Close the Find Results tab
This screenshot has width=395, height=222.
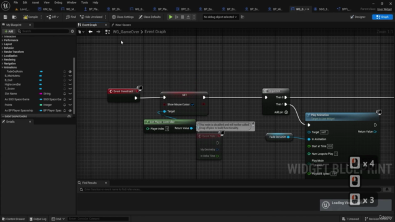(x=106, y=183)
